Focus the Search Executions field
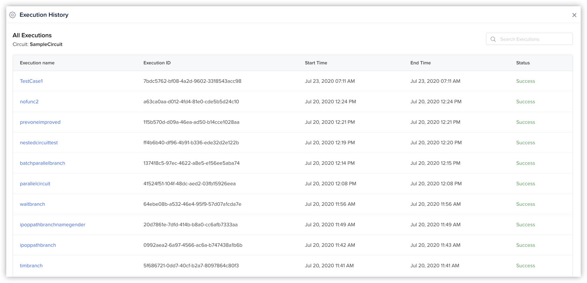Image resolution: width=587 pixels, height=283 pixels. (x=529, y=39)
